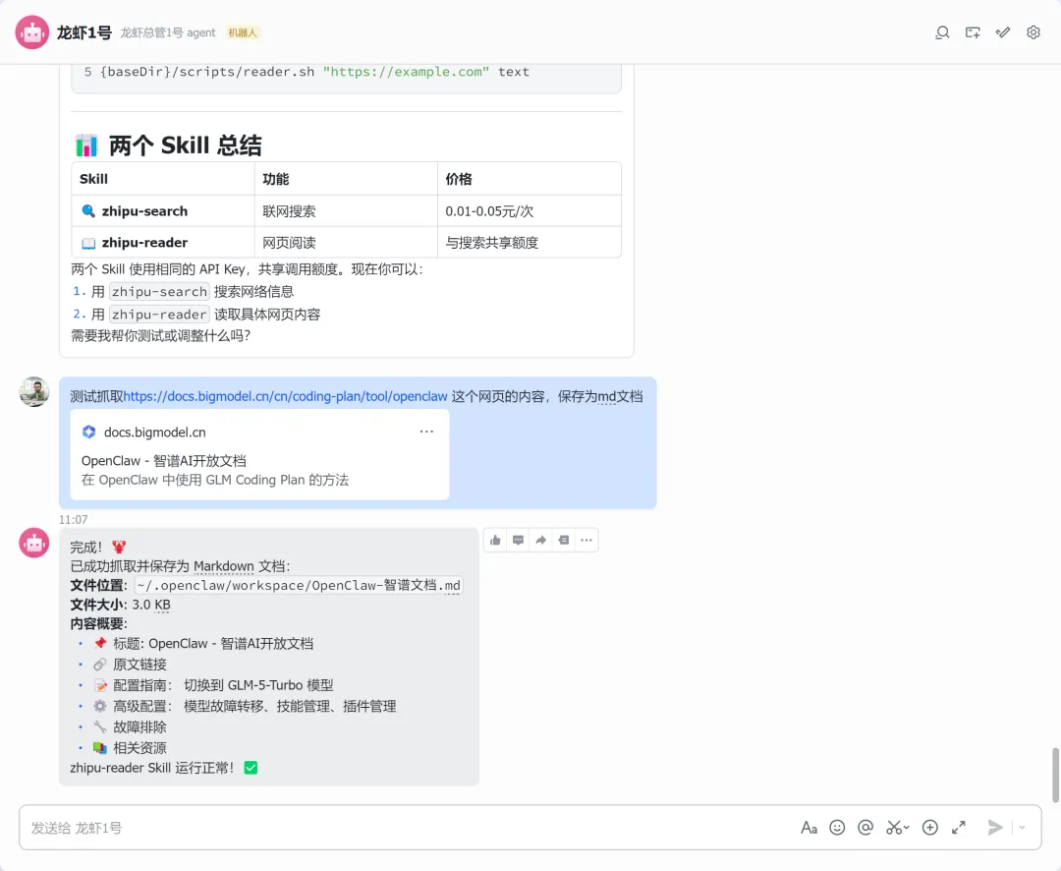This screenshot has height=871, width=1061.
Task: Click the 网页阅读 table cell
Action: tap(346, 242)
